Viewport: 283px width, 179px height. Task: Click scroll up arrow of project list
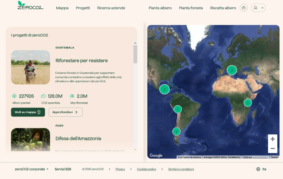point(135,43)
